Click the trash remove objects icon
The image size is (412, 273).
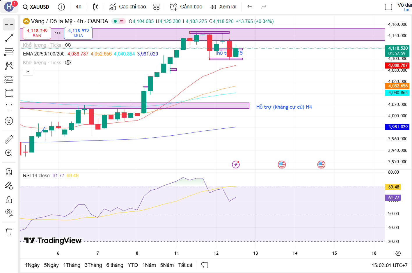9,231
